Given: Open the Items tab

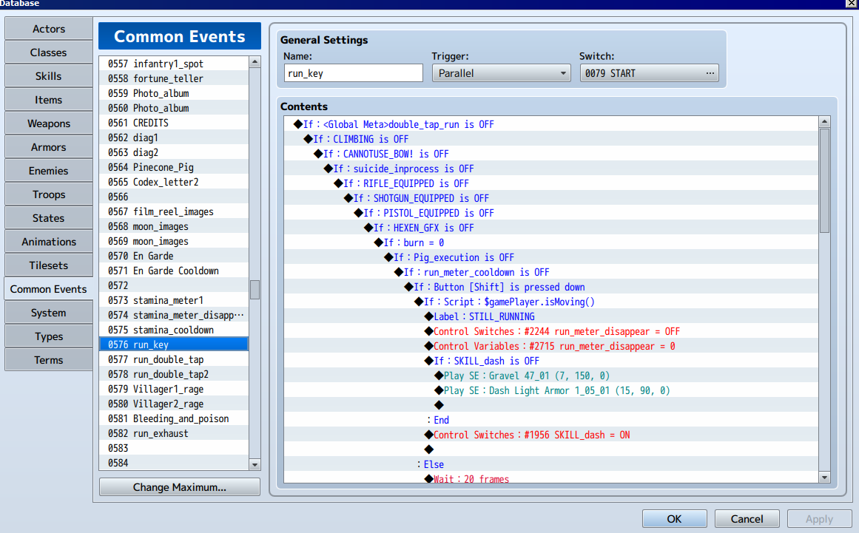Looking at the screenshot, I should 49,100.
